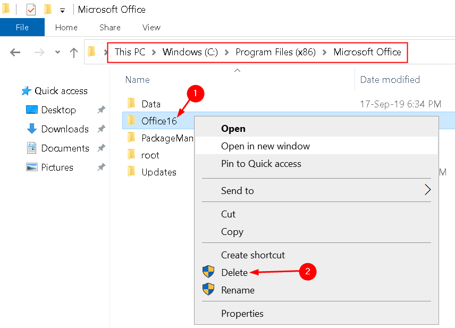
Task: Click the Data folder icon
Action: 131,103
